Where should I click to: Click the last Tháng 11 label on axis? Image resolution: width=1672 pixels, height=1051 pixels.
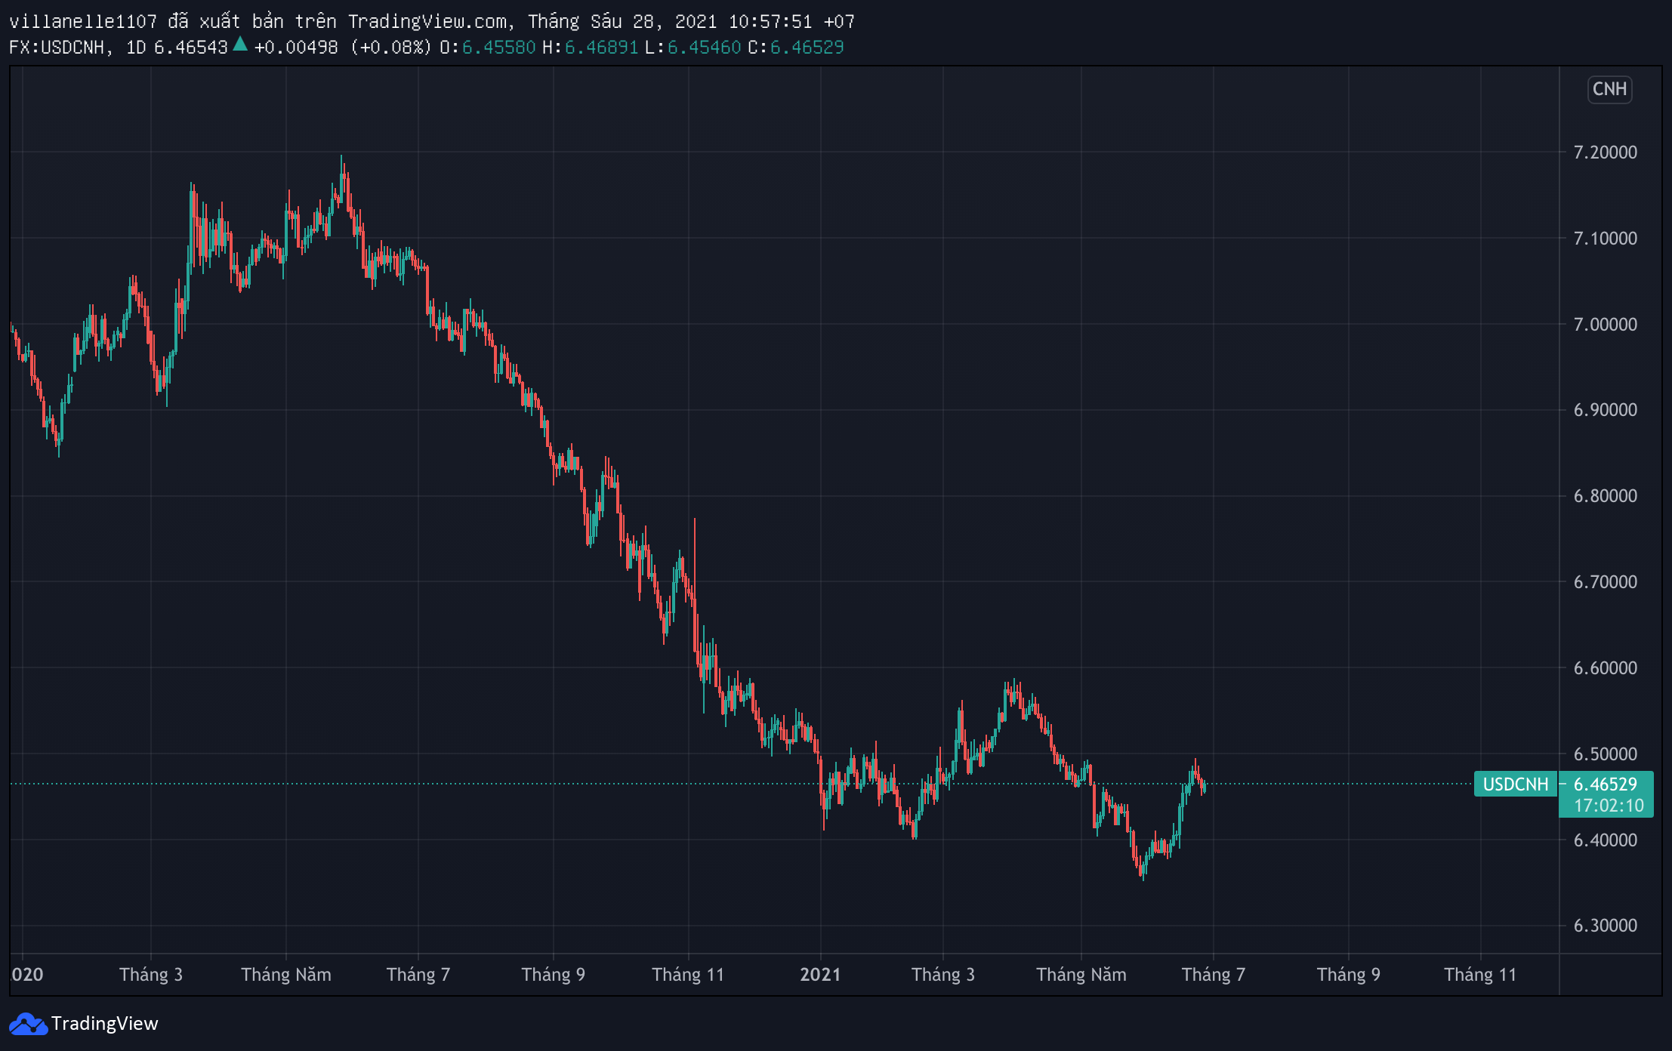[x=1480, y=975]
